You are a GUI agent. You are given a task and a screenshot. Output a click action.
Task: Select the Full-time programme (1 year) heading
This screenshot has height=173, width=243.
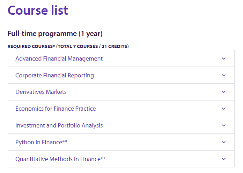[55, 34]
